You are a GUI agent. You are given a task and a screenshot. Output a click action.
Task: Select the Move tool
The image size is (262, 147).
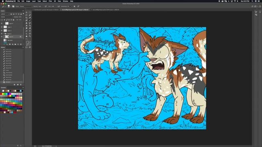pyautogui.click(x=27, y=12)
